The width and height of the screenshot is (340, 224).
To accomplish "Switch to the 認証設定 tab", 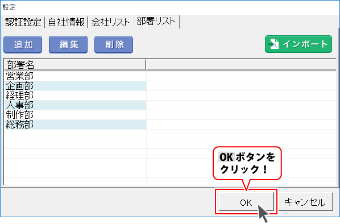I will (x=23, y=22).
